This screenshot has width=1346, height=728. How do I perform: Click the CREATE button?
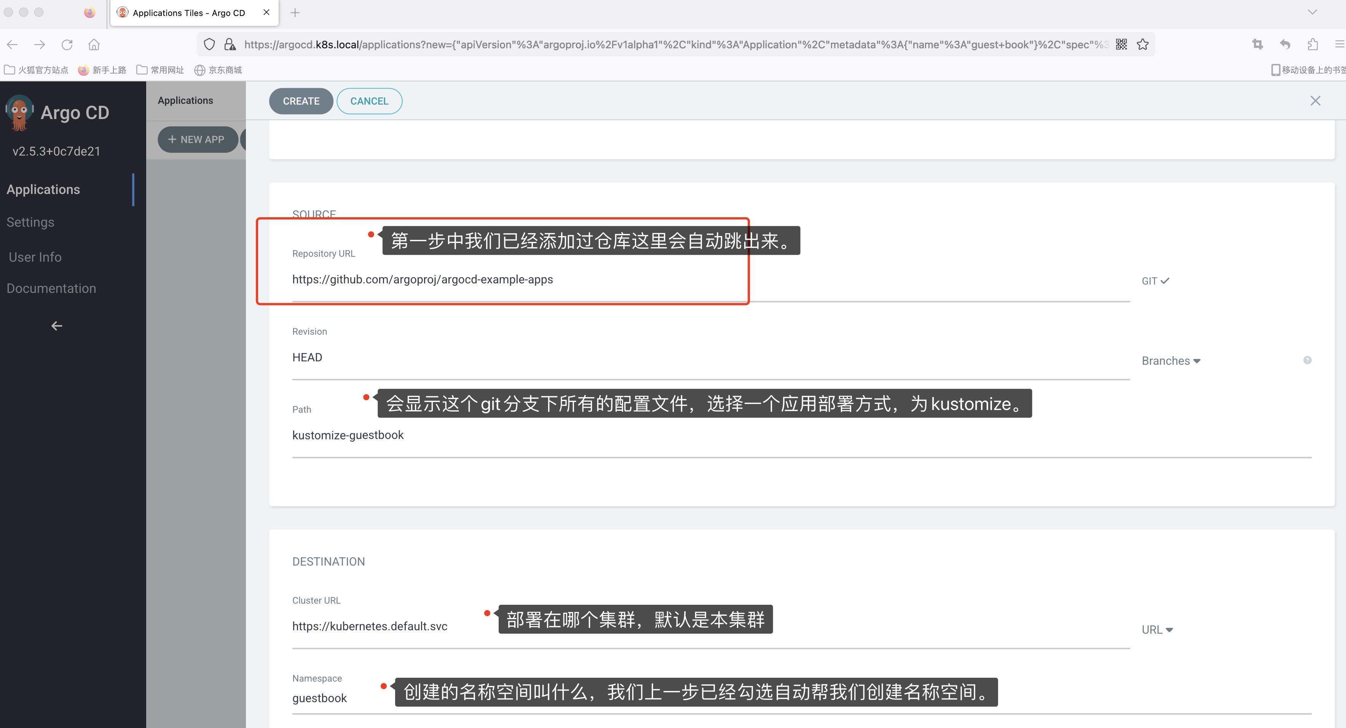[301, 101]
